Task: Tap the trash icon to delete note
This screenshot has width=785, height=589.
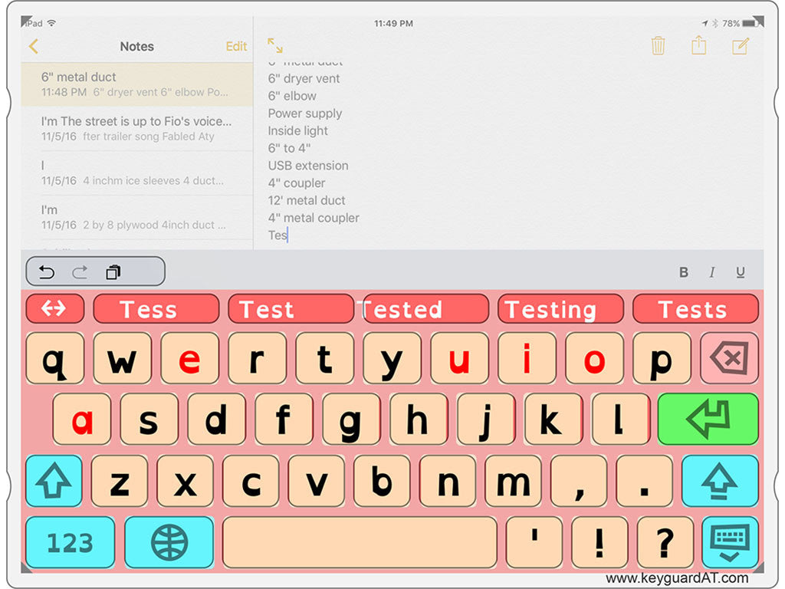Action: 658,46
